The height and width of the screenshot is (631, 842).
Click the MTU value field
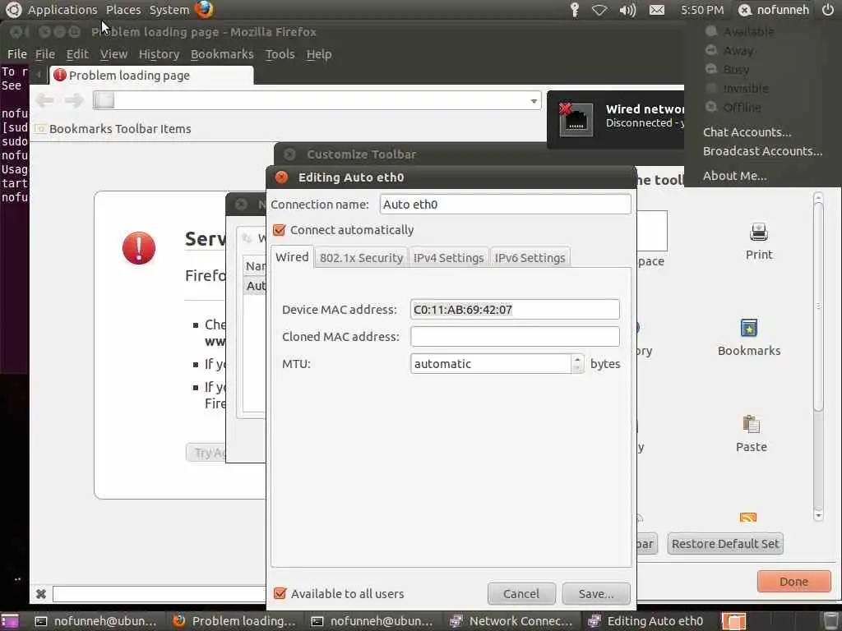[491, 363]
